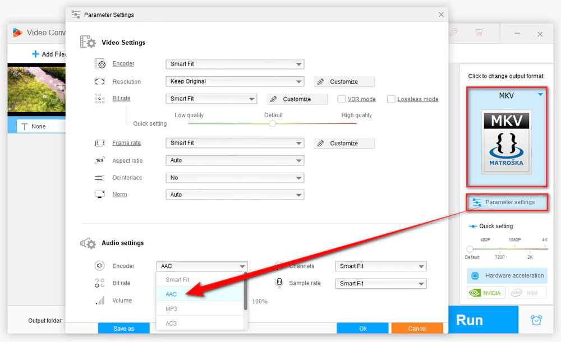This screenshot has width=561, height=342.
Task: Click the Ok button
Action: [x=362, y=328]
